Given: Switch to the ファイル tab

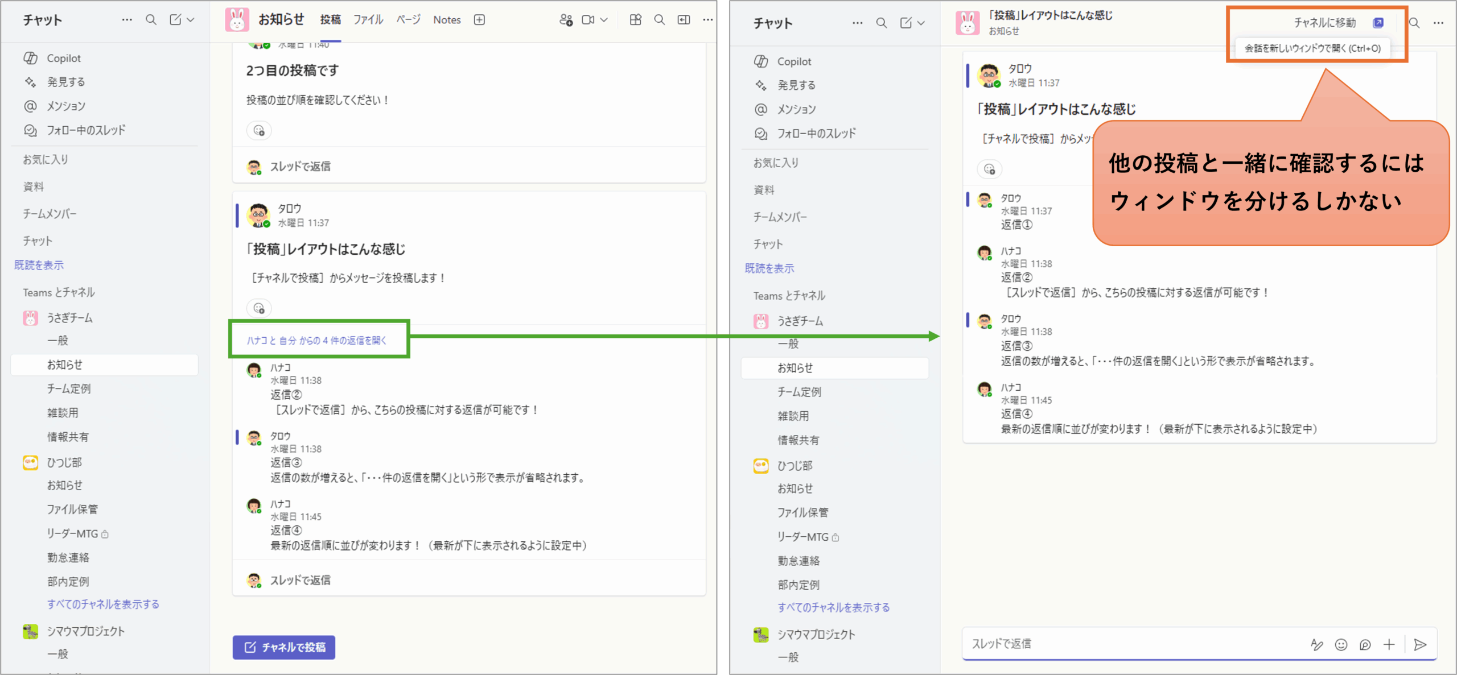Looking at the screenshot, I should point(368,20).
